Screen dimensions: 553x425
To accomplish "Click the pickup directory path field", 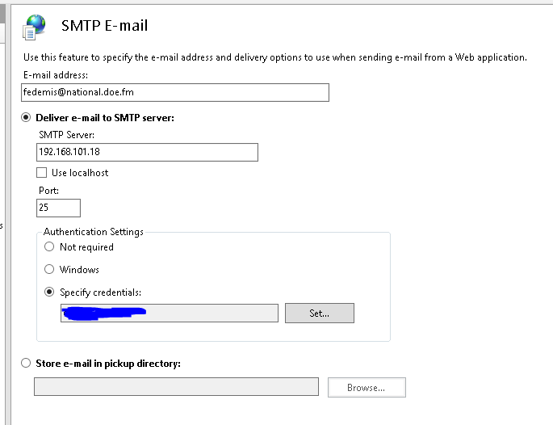I will pyautogui.click(x=176, y=388).
